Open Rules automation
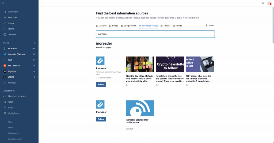 [10, 102]
